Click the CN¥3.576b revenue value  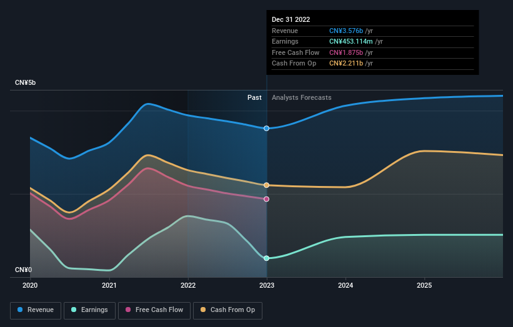tap(346, 31)
